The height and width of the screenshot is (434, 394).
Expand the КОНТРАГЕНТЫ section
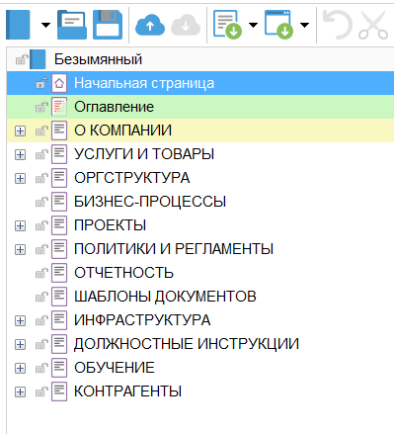coord(20,391)
